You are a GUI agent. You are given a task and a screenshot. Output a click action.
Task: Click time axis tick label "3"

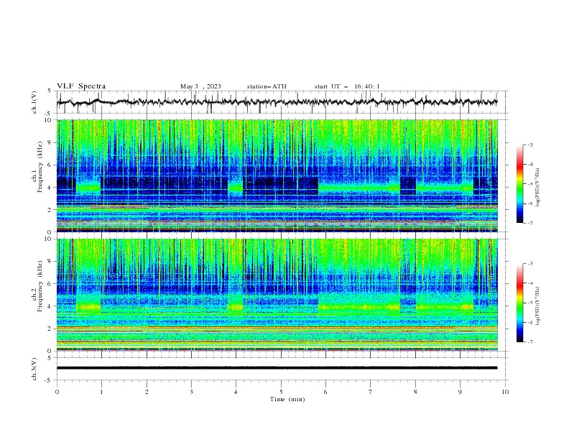pyautogui.click(x=191, y=392)
